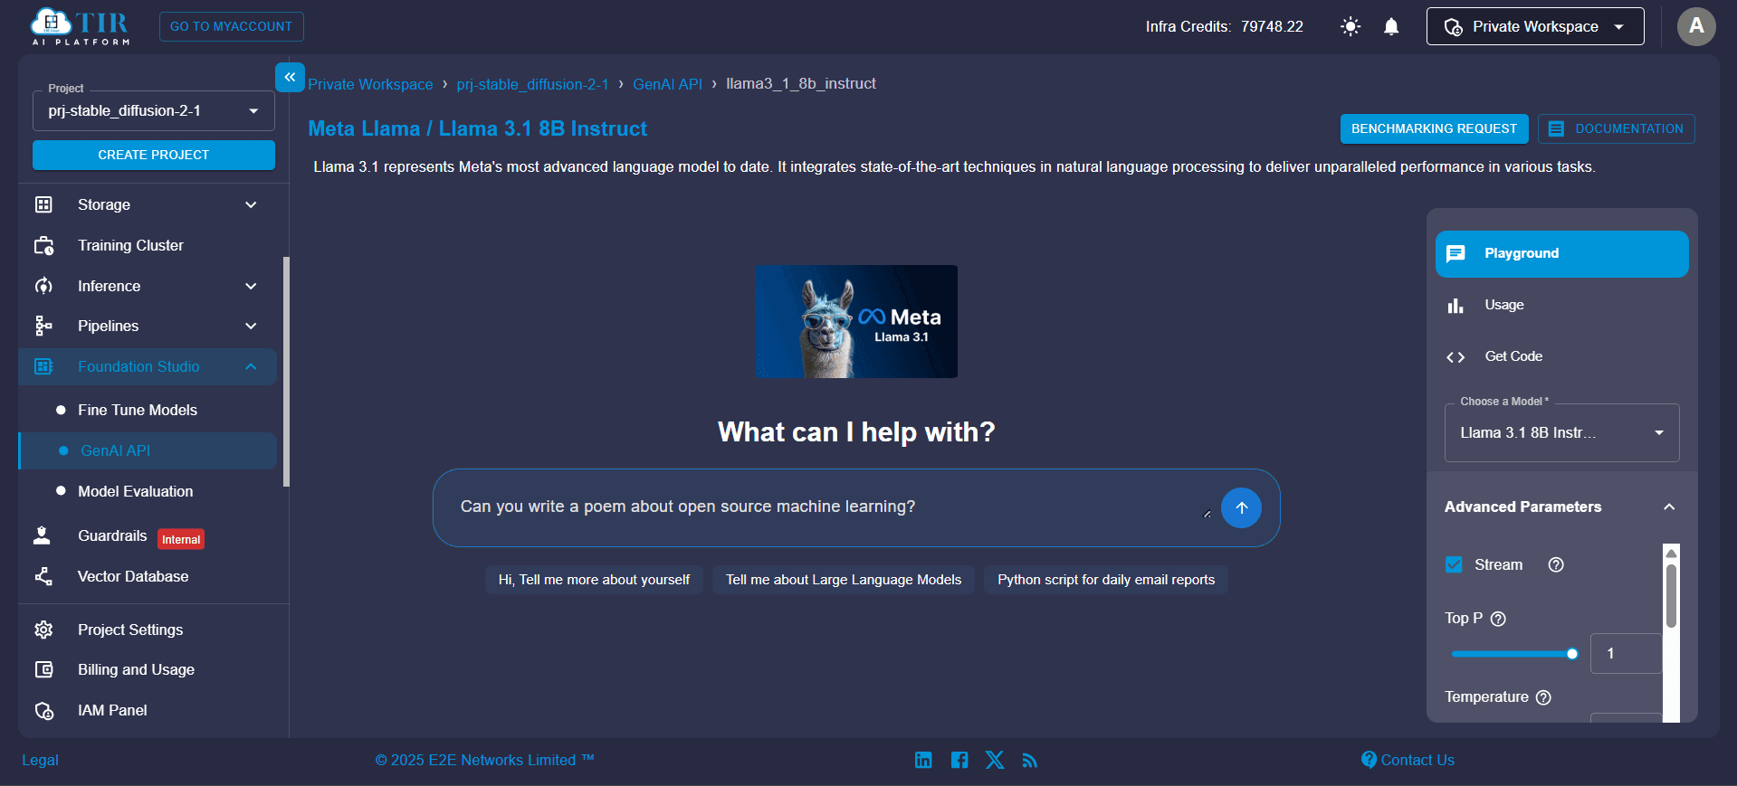Click the Top P value field
The width and height of the screenshot is (1737, 786).
(x=1626, y=653)
